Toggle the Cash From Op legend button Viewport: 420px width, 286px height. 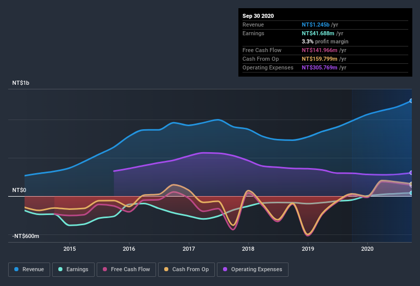186,270
